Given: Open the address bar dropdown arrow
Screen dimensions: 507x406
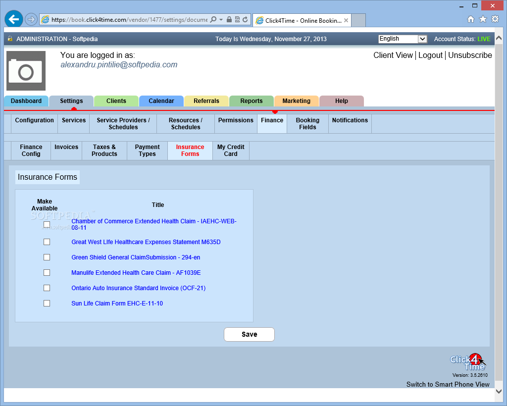Looking at the screenshot, I should tap(221, 20).
